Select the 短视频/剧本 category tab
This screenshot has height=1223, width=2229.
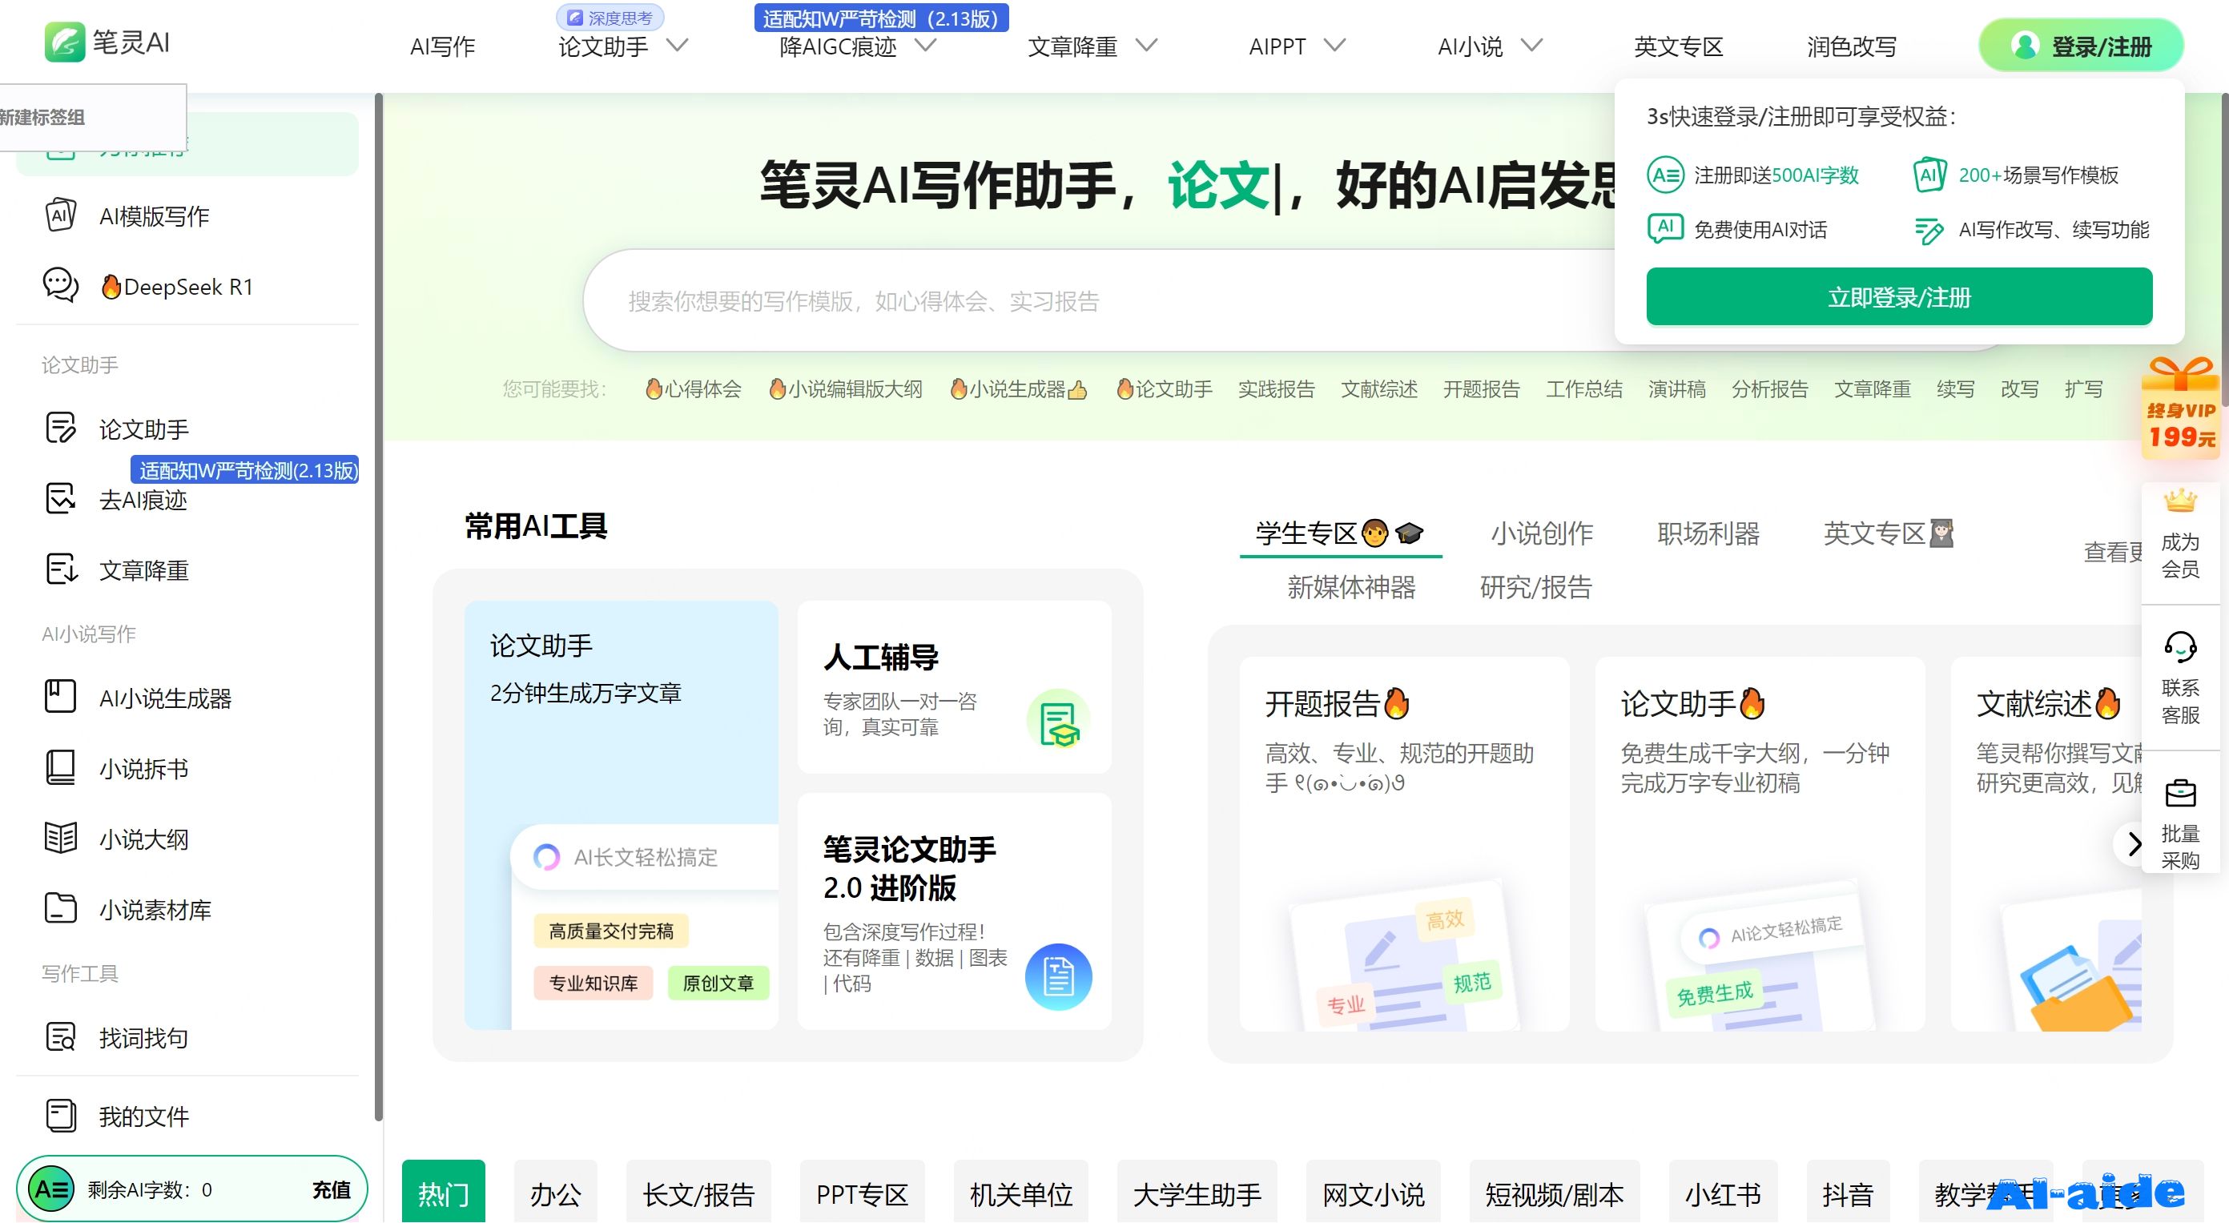coord(1554,1193)
